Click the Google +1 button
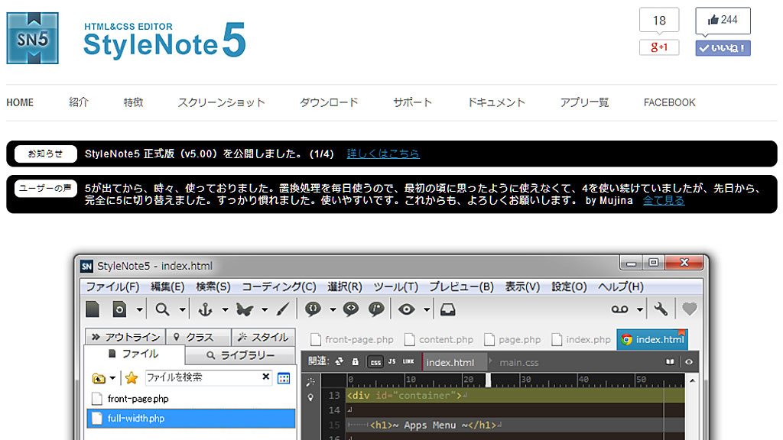The height and width of the screenshot is (440, 783). click(x=659, y=47)
